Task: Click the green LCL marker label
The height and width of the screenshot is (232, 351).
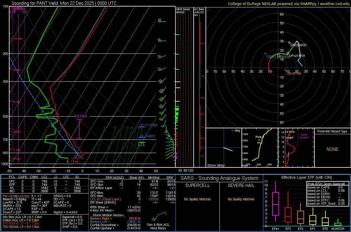Action: point(142,145)
